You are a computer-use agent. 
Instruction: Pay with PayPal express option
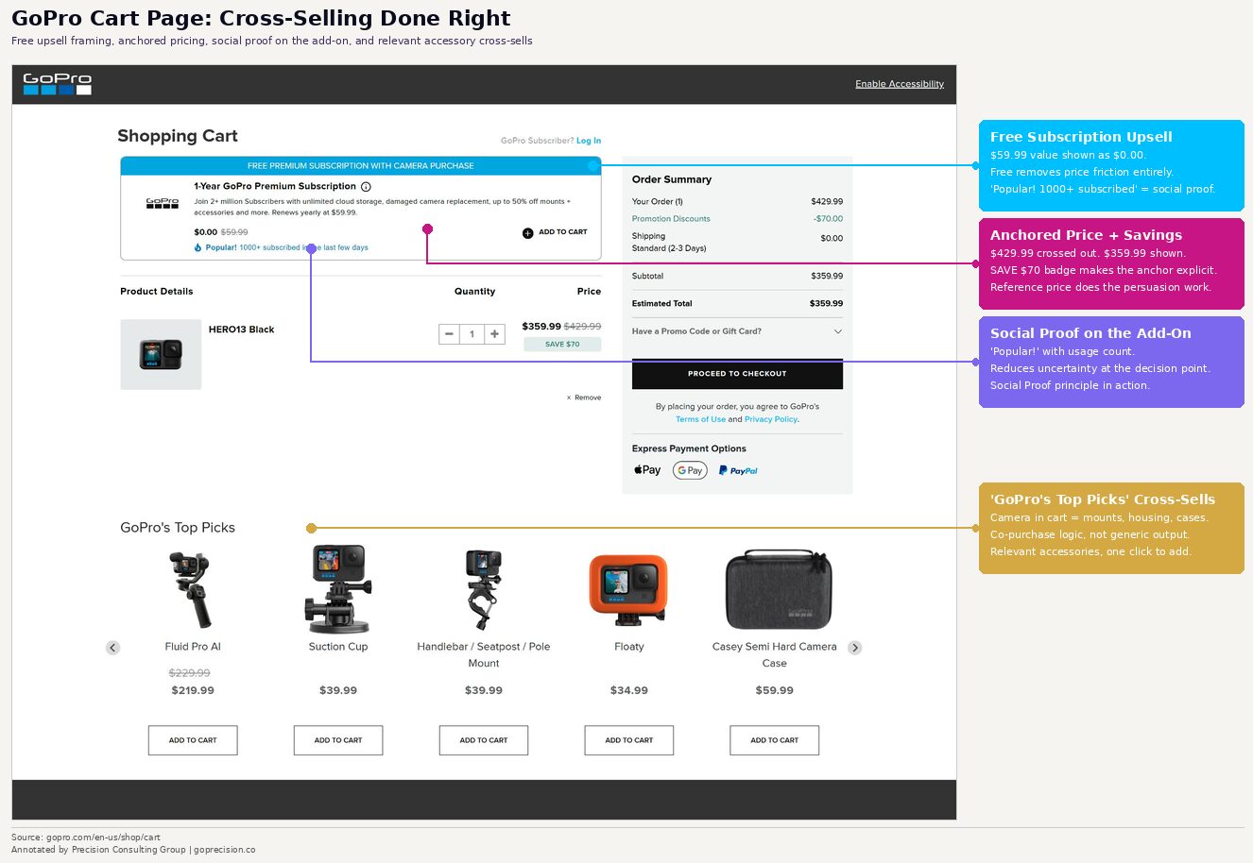(738, 469)
